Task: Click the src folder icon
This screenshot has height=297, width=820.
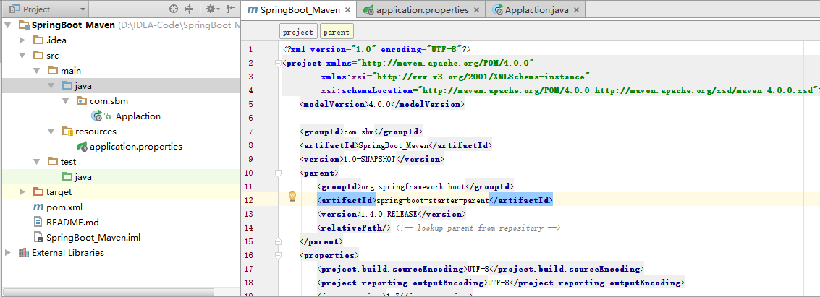Action: [38, 56]
